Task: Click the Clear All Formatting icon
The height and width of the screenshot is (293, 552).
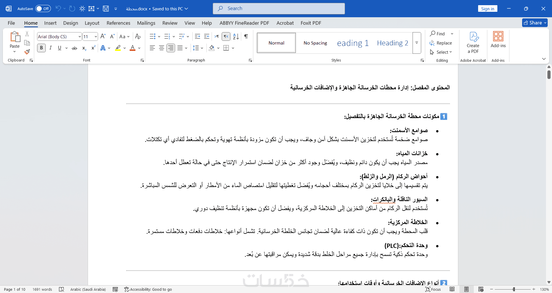Action: click(138, 36)
